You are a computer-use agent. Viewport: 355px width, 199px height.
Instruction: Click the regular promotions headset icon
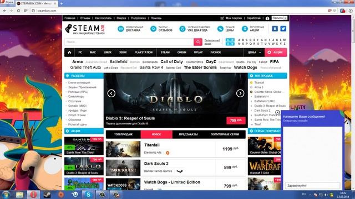(x=245, y=29)
